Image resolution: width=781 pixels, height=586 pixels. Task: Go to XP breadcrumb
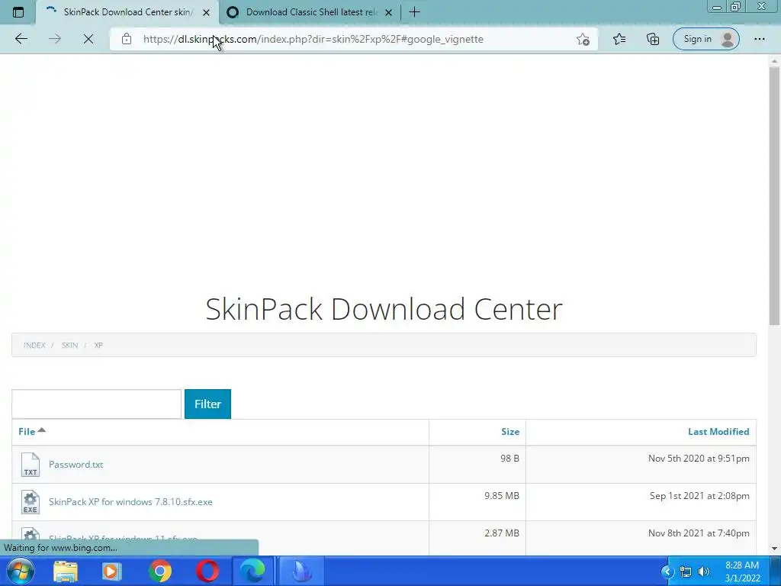coord(98,346)
